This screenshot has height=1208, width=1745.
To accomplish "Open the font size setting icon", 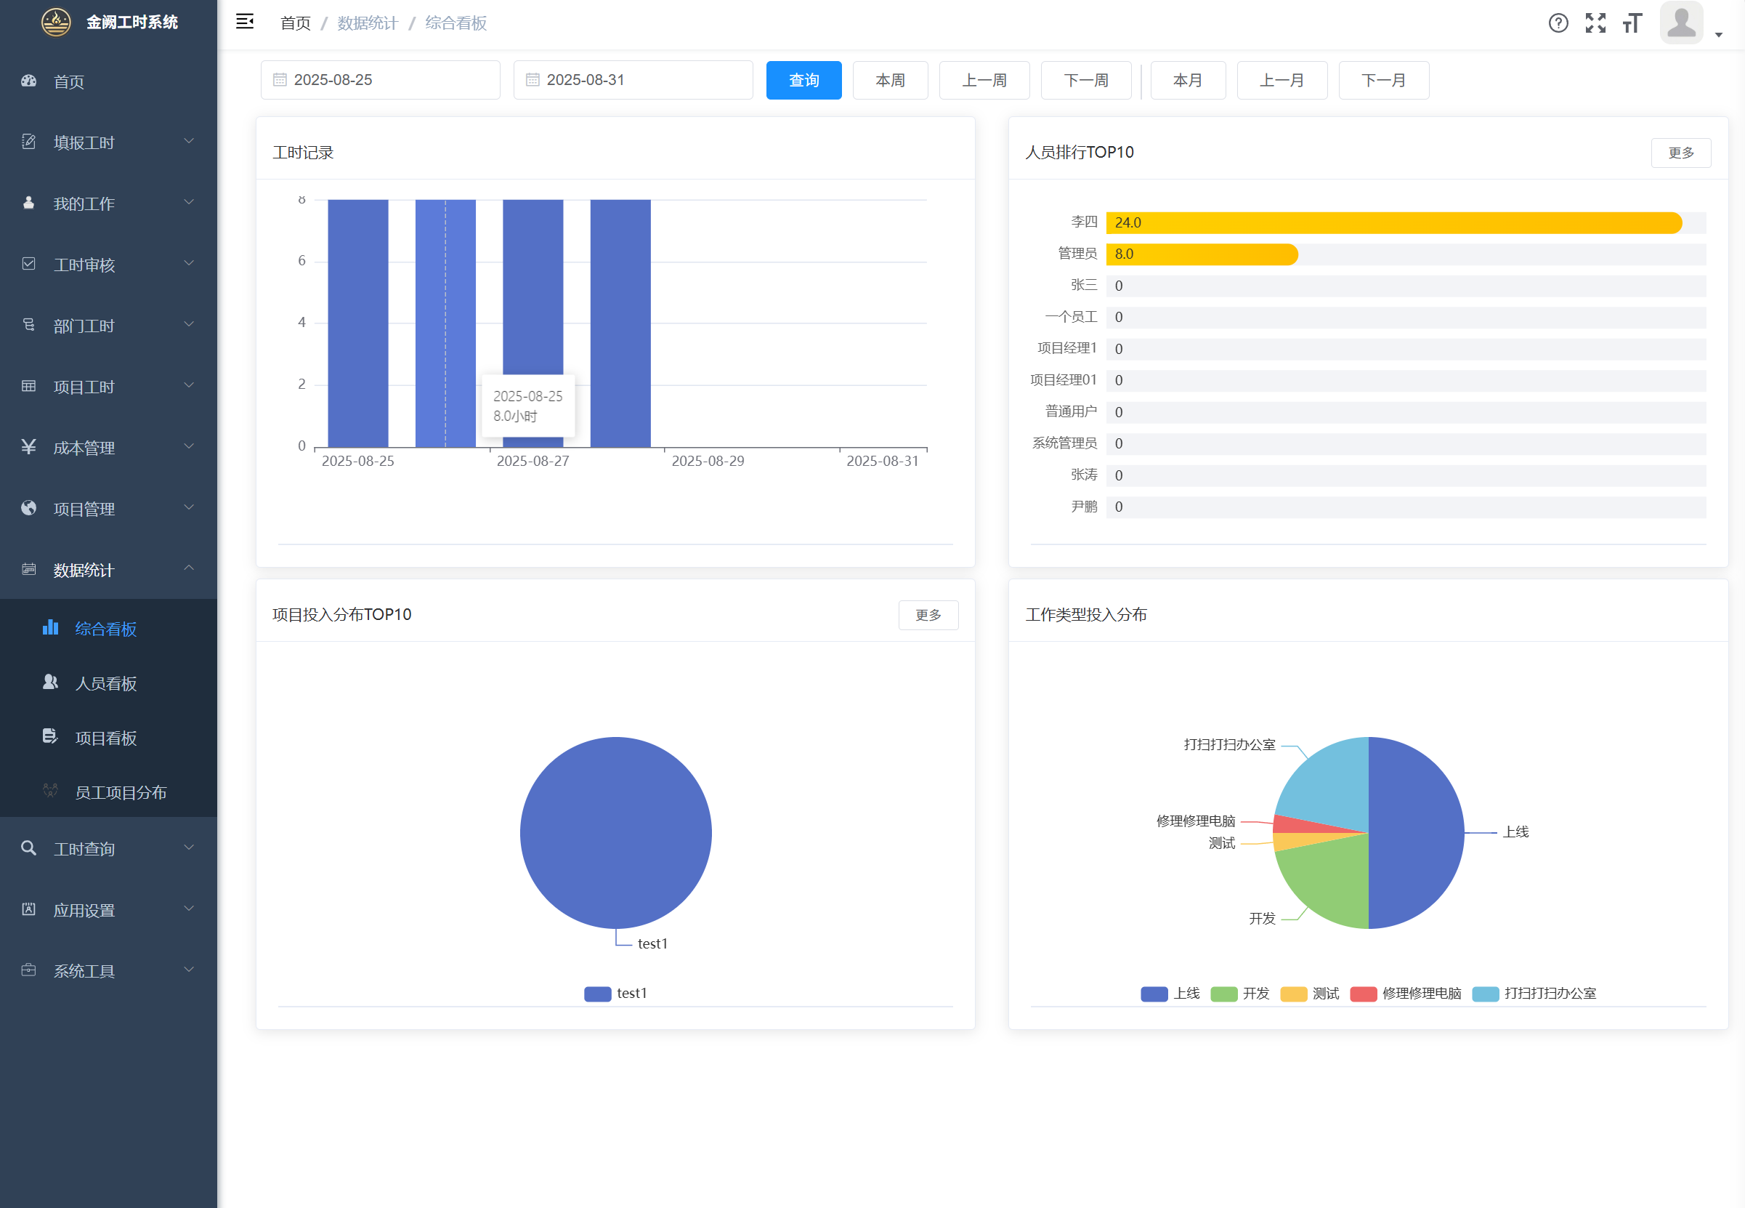I will [x=1632, y=23].
